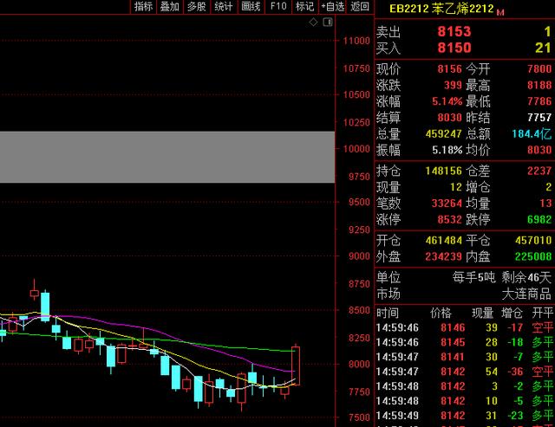Switch to 多股 multi-stock view
This screenshot has width=555, height=427.
click(x=197, y=6)
